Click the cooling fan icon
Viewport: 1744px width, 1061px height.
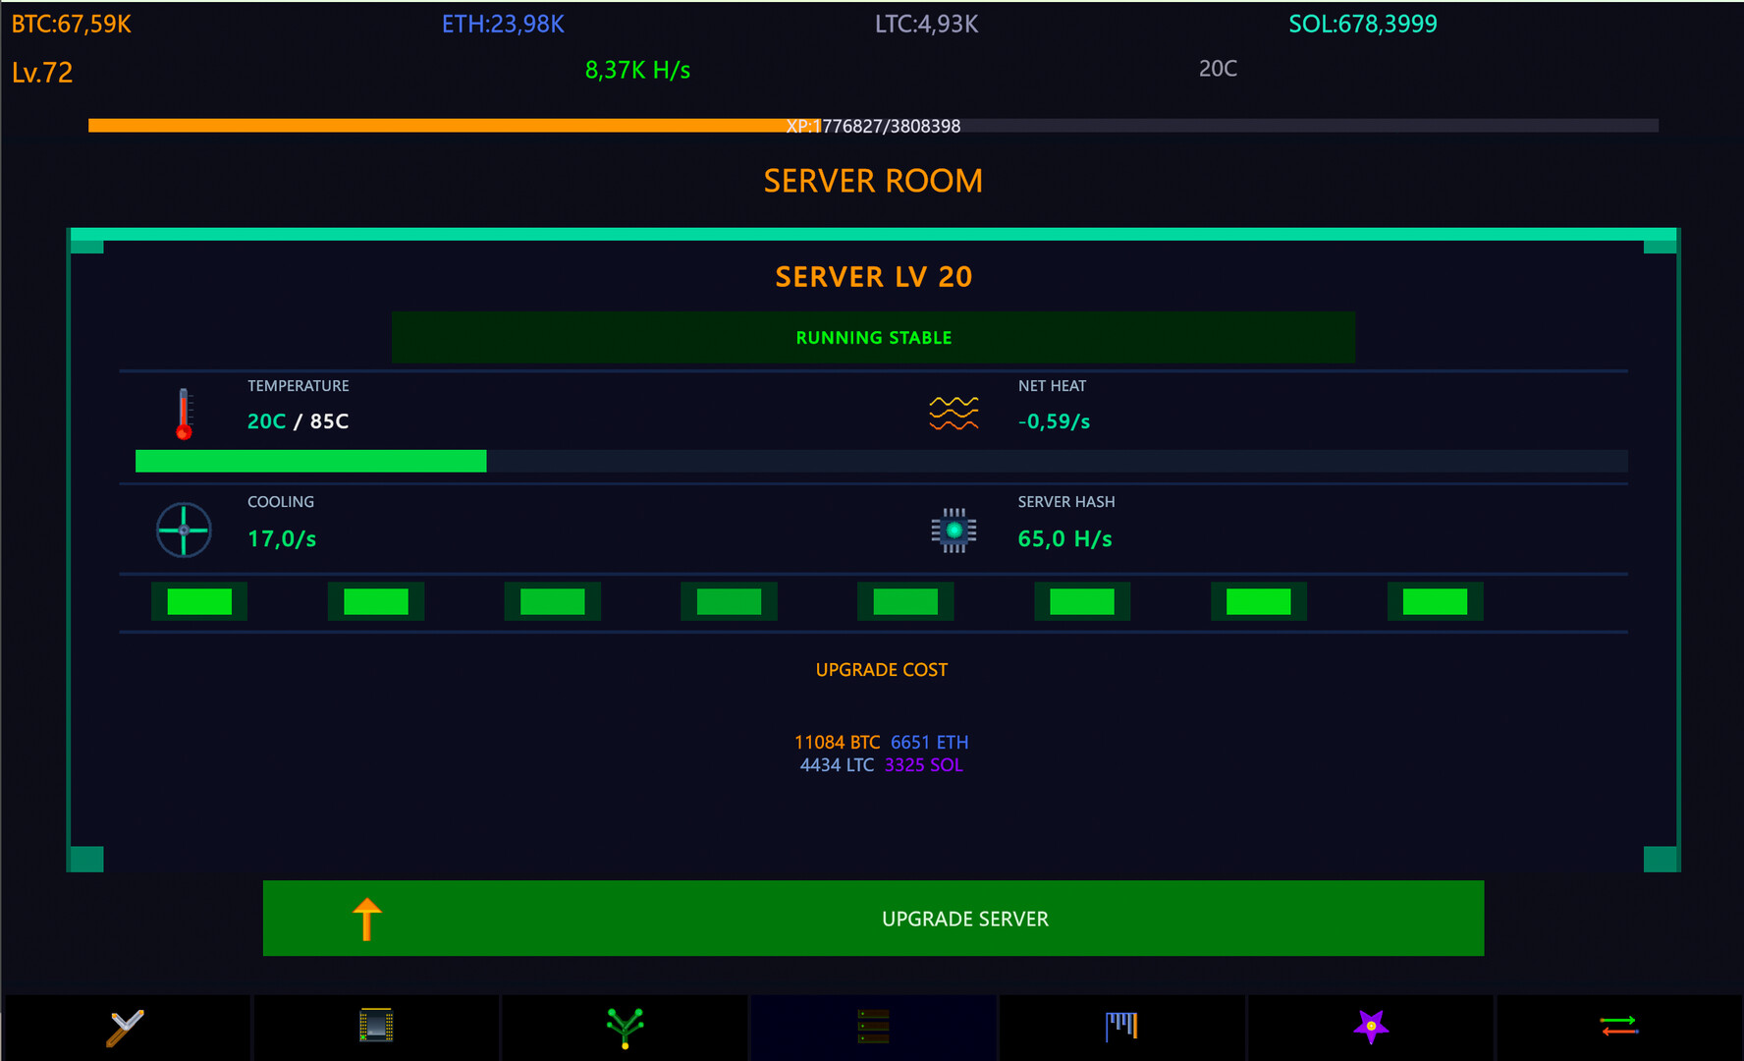(184, 530)
